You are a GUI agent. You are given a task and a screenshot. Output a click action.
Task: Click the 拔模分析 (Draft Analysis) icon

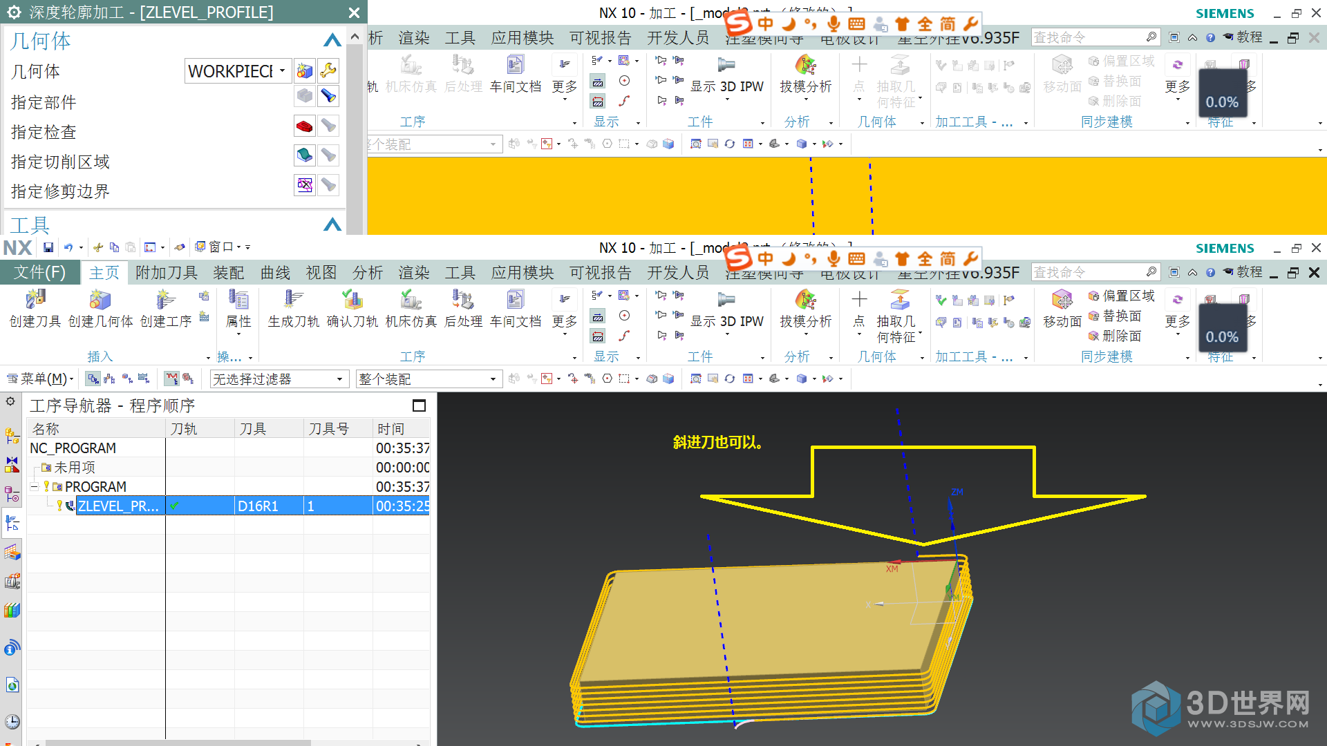point(805,300)
